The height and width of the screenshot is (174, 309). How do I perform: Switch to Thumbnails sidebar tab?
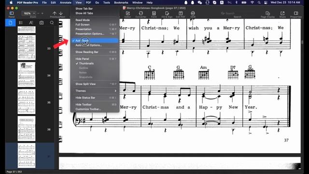[11, 23]
